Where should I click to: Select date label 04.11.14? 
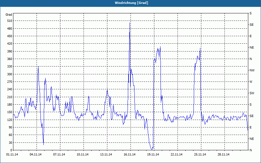tap(36, 155)
